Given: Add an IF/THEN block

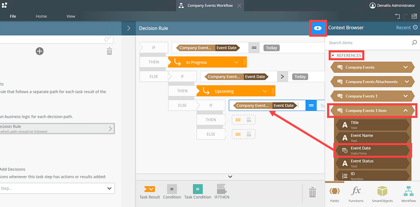Looking at the screenshot, I should 222,192.
